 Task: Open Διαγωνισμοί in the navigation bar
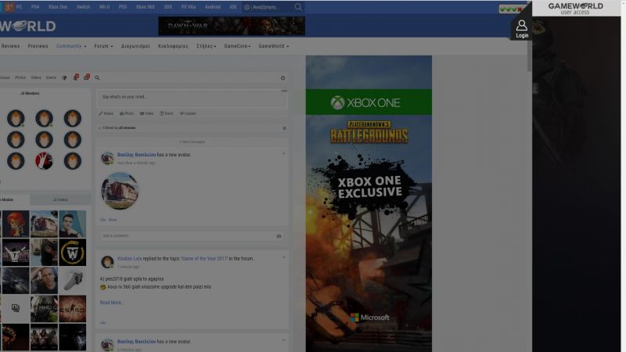[x=135, y=46]
